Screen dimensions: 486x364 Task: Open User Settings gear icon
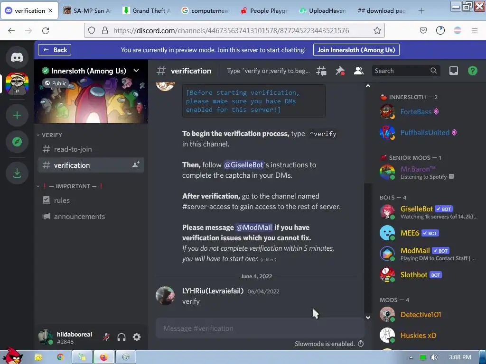(x=137, y=337)
